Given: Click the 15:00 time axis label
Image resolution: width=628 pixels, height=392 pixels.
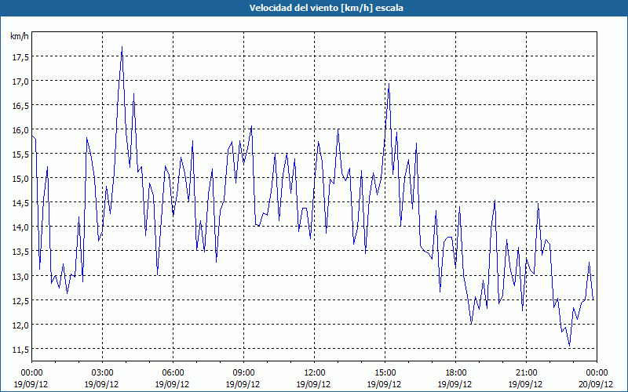Looking at the screenshot, I should coord(385,373).
